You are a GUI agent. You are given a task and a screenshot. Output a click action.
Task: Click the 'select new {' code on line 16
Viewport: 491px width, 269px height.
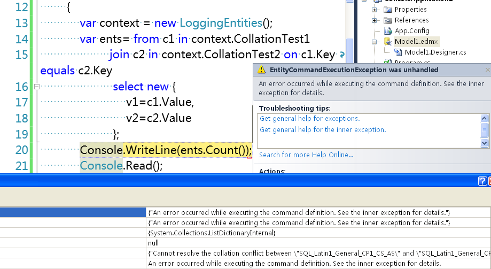pos(144,87)
